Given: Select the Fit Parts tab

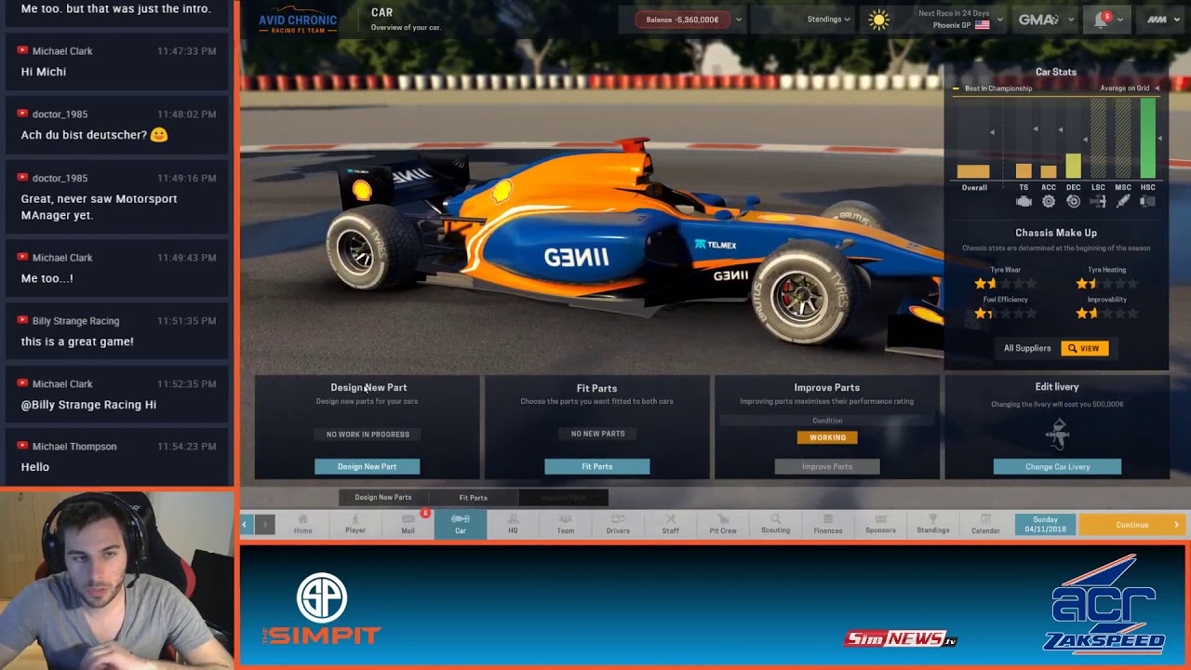Looking at the screenshot, I should click(473, 498).
